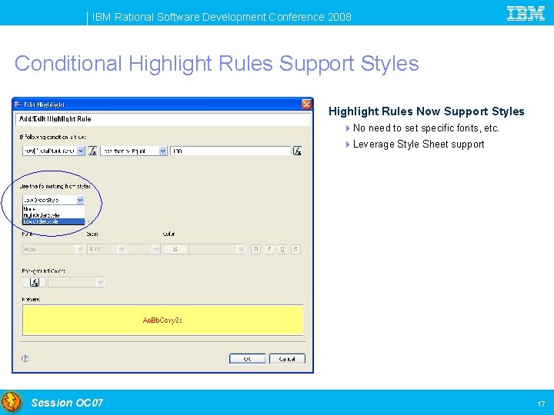Viewport: 554px width, 415px height.
Task: Click the slide page number 17
Action: (541, 403)
